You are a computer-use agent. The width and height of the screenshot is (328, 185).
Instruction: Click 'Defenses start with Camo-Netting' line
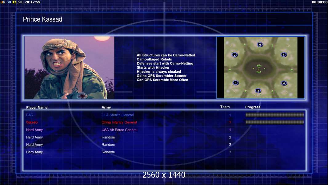pyautogui.click(x=165, y=63)
